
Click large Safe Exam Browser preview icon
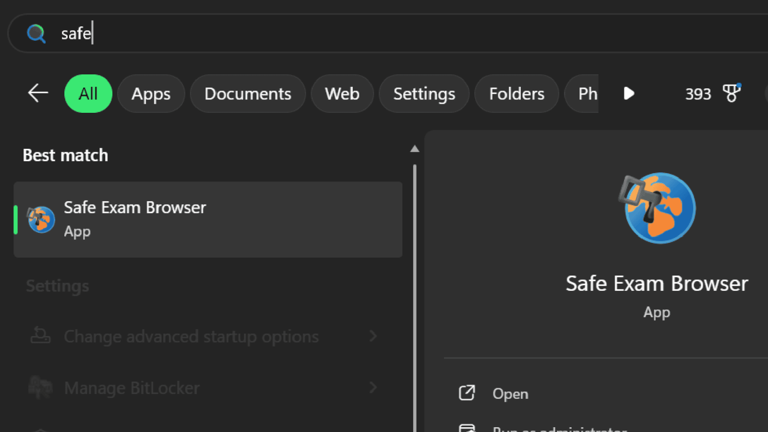(657, 208)
